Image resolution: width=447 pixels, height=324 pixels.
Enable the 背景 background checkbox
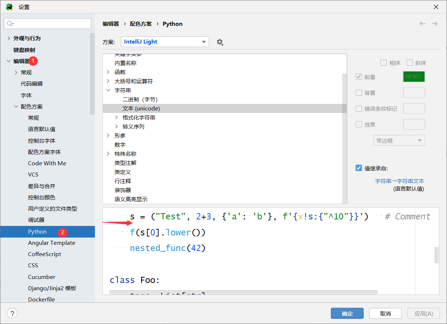point(359,93)
